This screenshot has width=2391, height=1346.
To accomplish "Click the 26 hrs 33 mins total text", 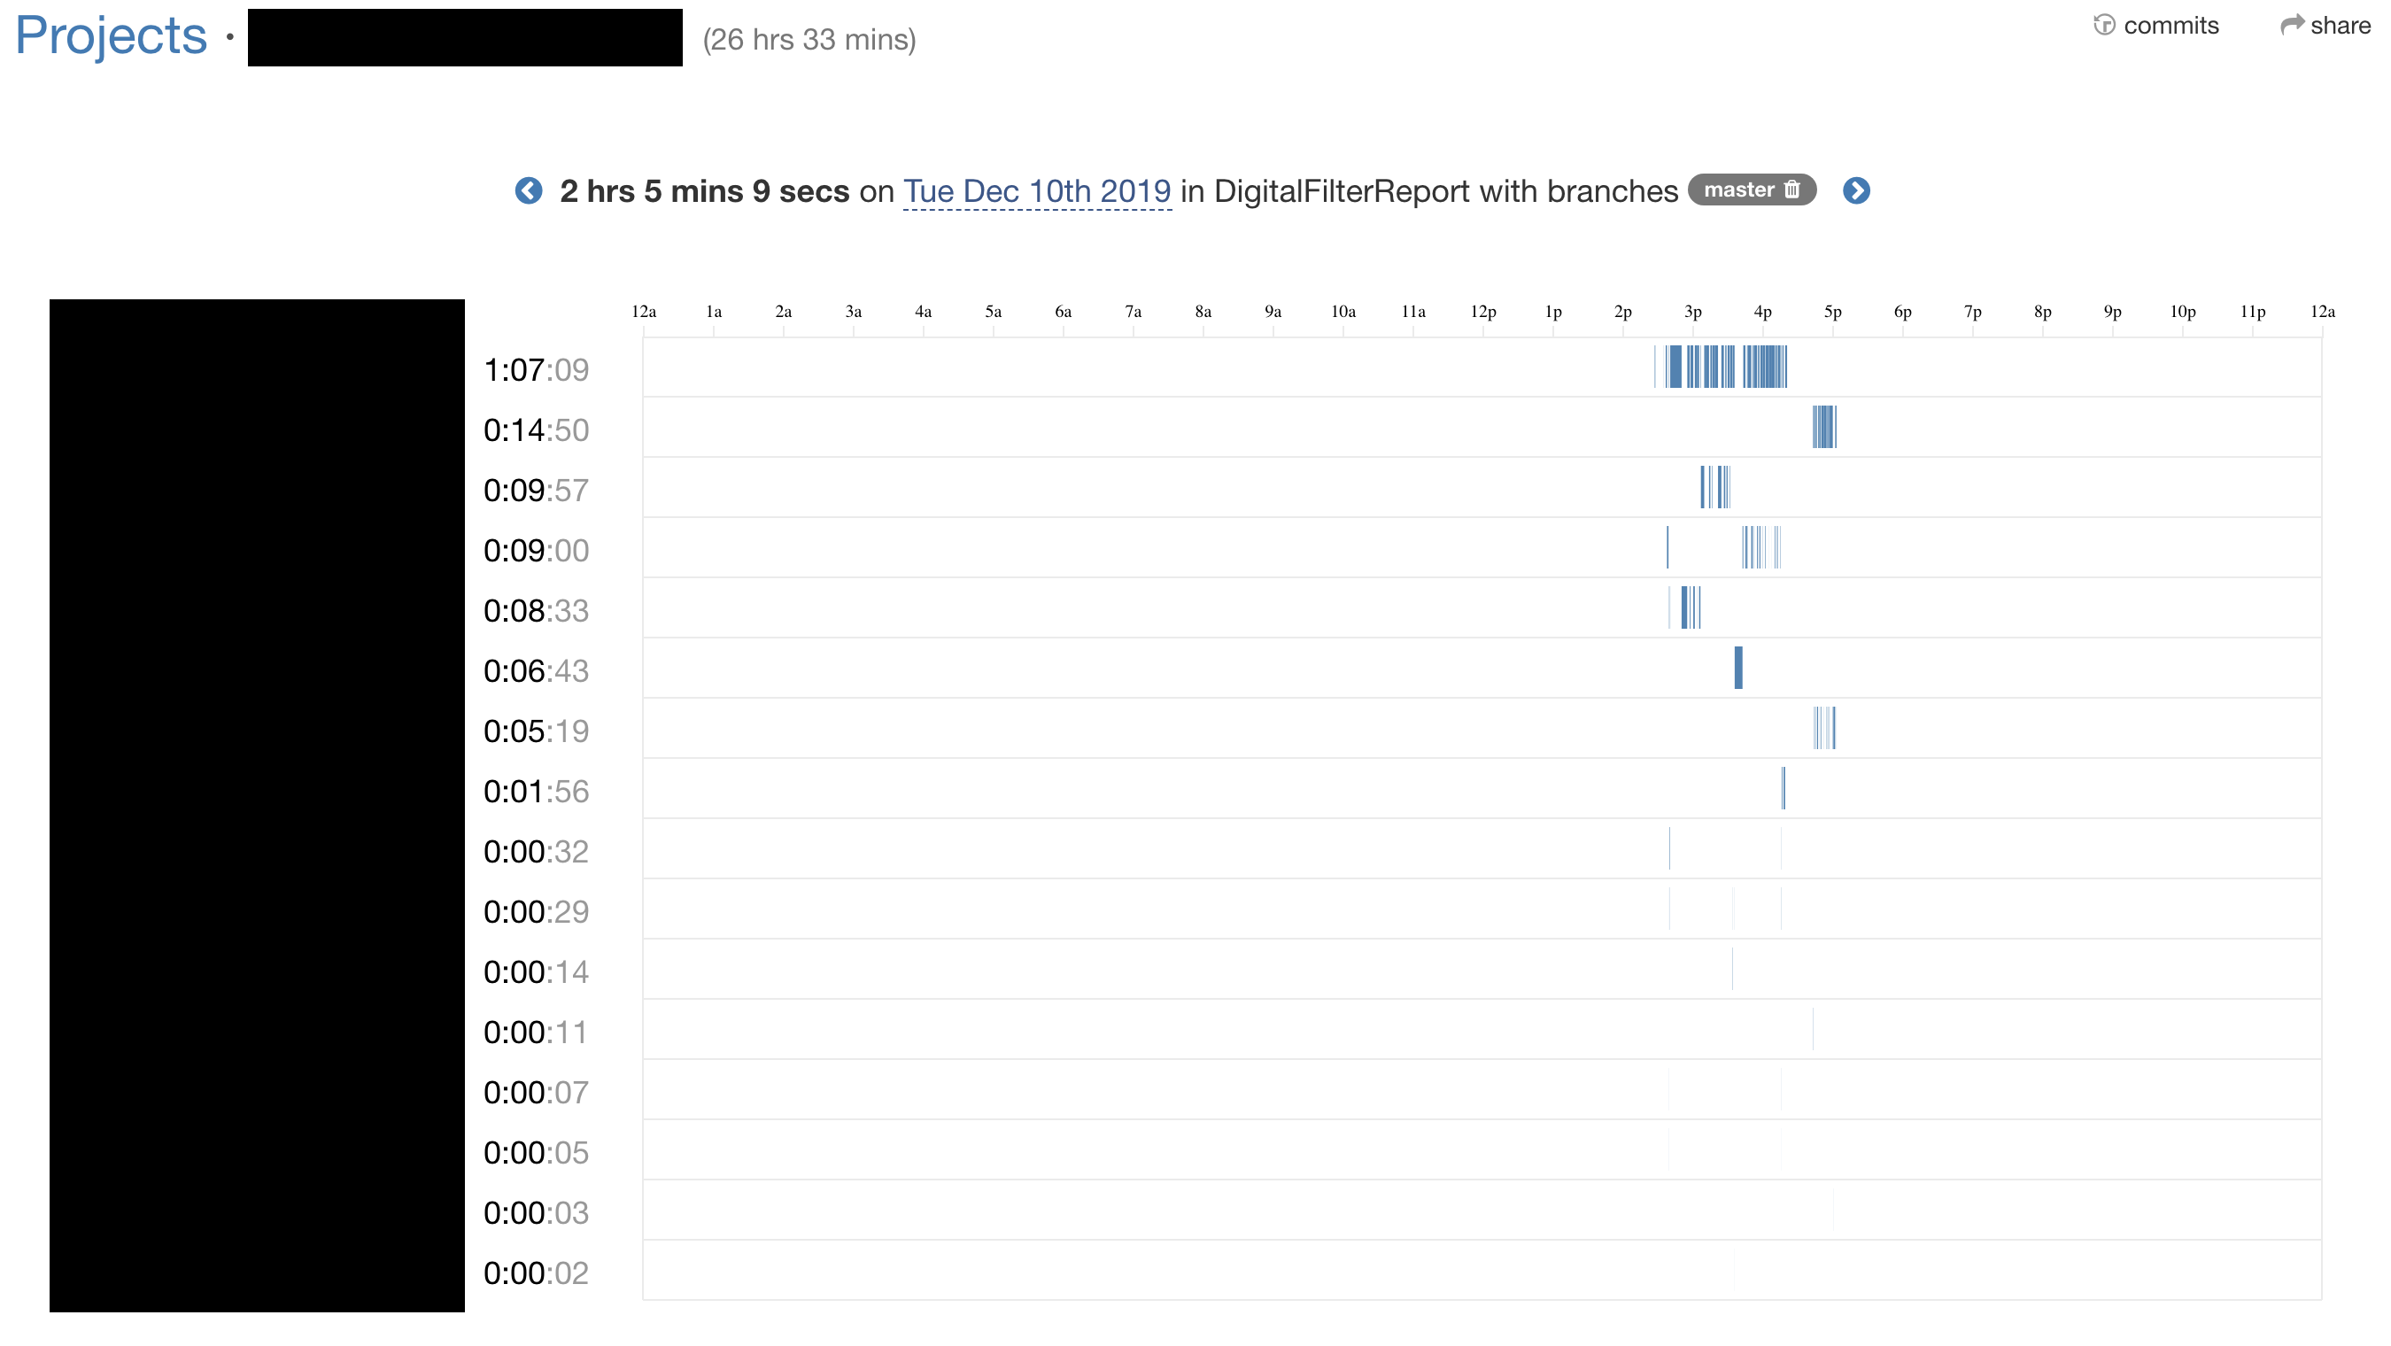I will [x=809, y=40].
